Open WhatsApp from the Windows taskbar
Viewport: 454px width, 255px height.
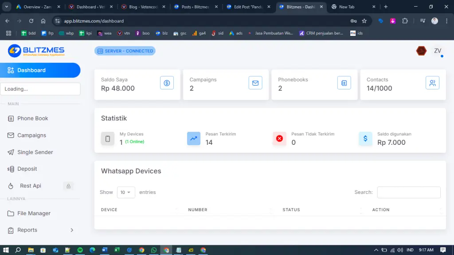click(x=154, y=250)
